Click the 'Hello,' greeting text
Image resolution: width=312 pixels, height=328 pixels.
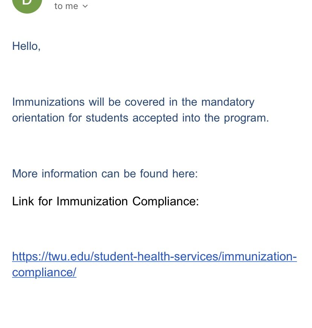(26, 46)
